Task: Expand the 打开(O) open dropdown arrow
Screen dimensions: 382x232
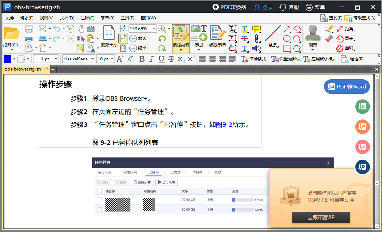Action: click(x=12, y=50)
